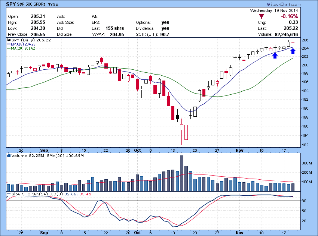
Task: Click the green MA(20) legend line
Action: [x=9, y=48]
